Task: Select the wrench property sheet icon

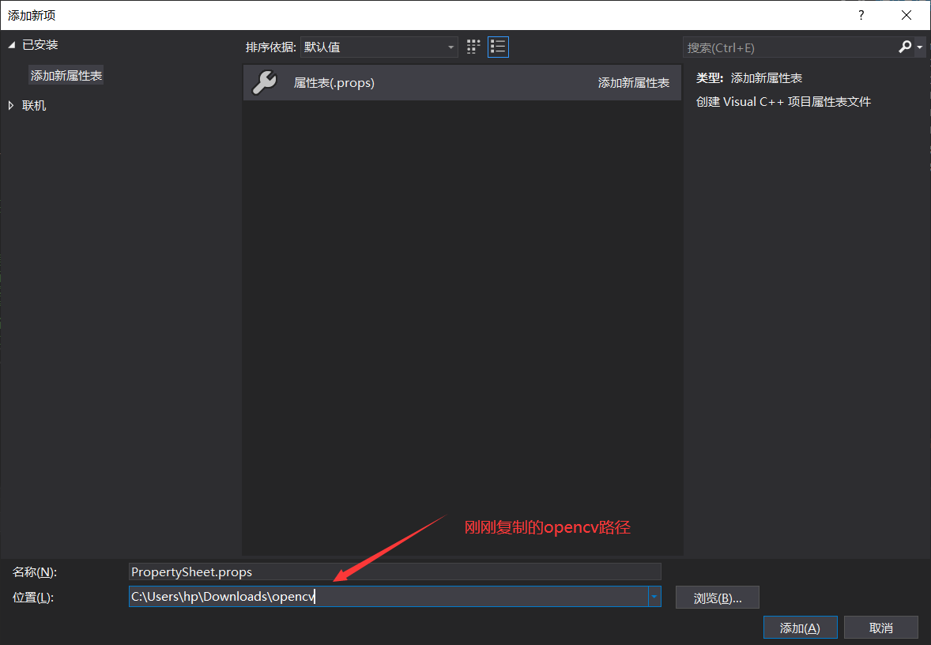Action: (264, 82)
